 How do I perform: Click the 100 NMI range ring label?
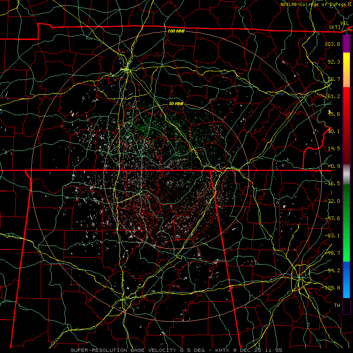coord(176,31)
